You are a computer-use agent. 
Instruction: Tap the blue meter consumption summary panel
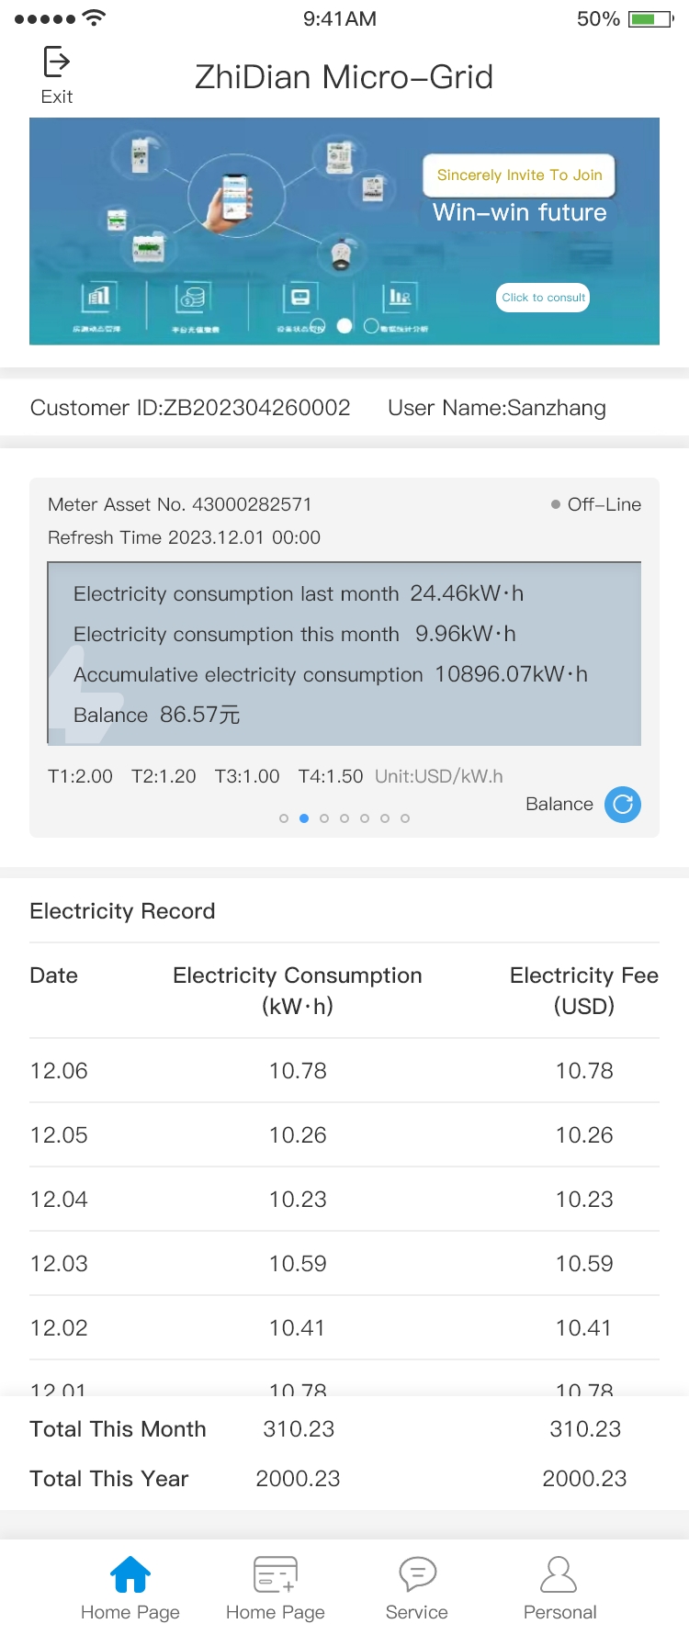[x=344, y=653]
